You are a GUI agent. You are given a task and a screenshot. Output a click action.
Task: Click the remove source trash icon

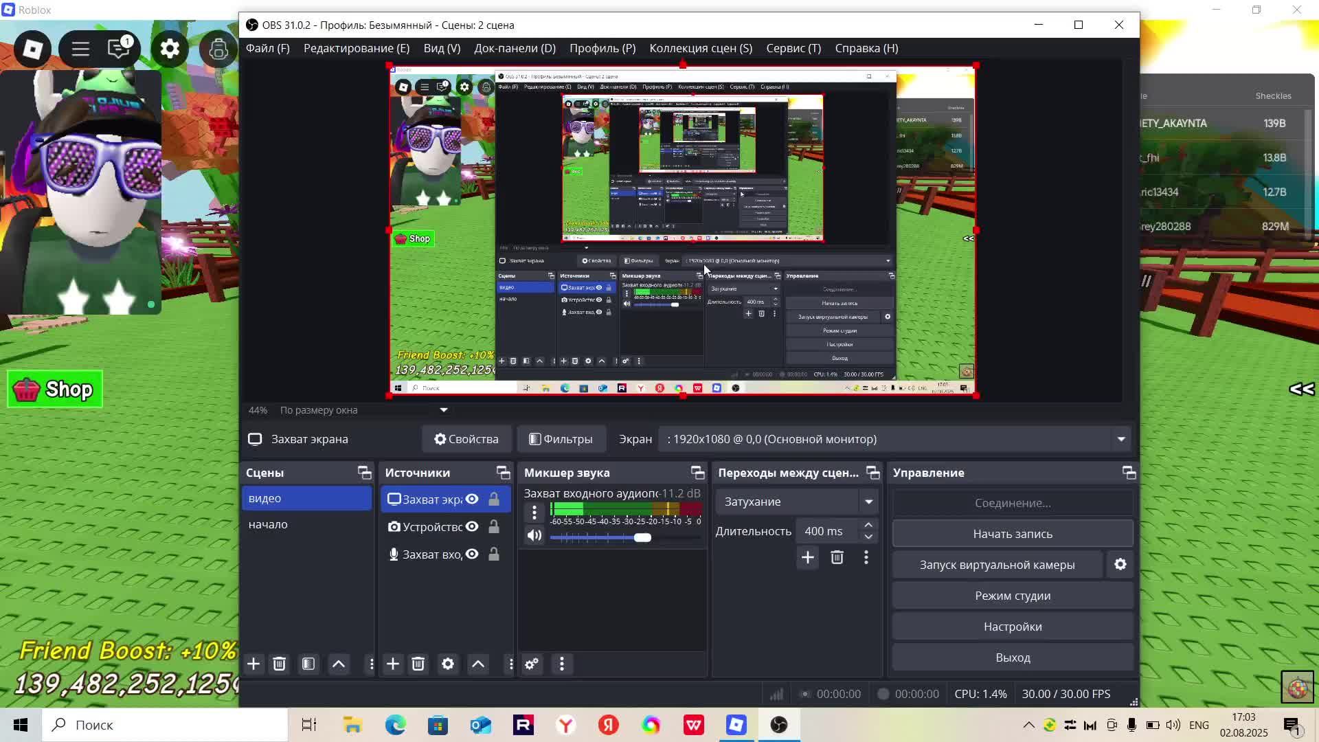[418, 664]
